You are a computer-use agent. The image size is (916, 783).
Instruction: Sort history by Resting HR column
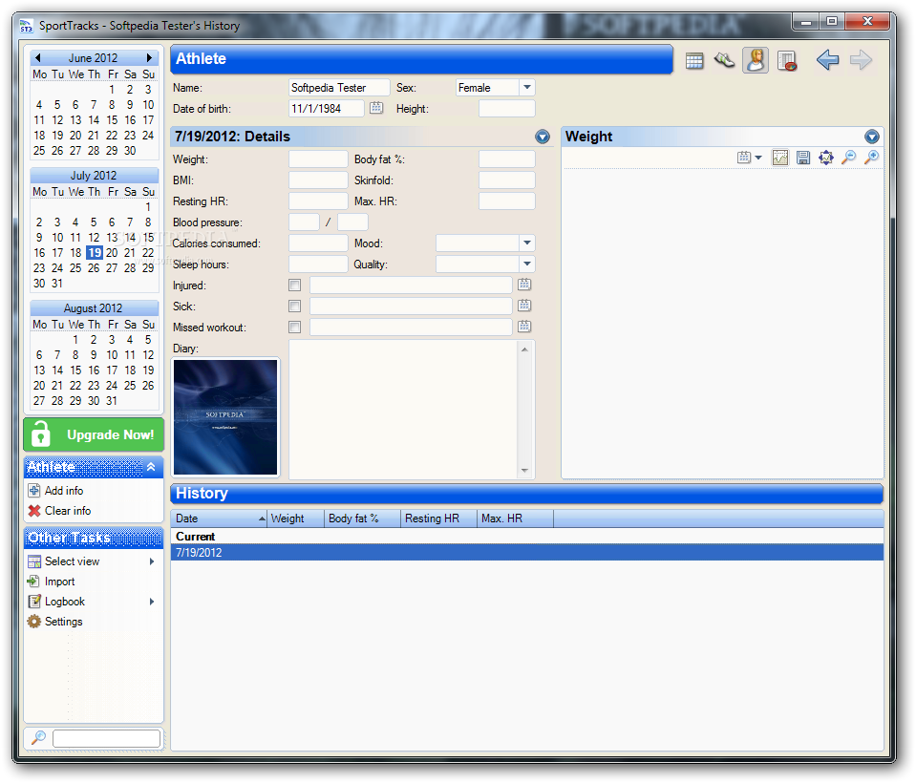pyautogui.click(x=438, y=518)
